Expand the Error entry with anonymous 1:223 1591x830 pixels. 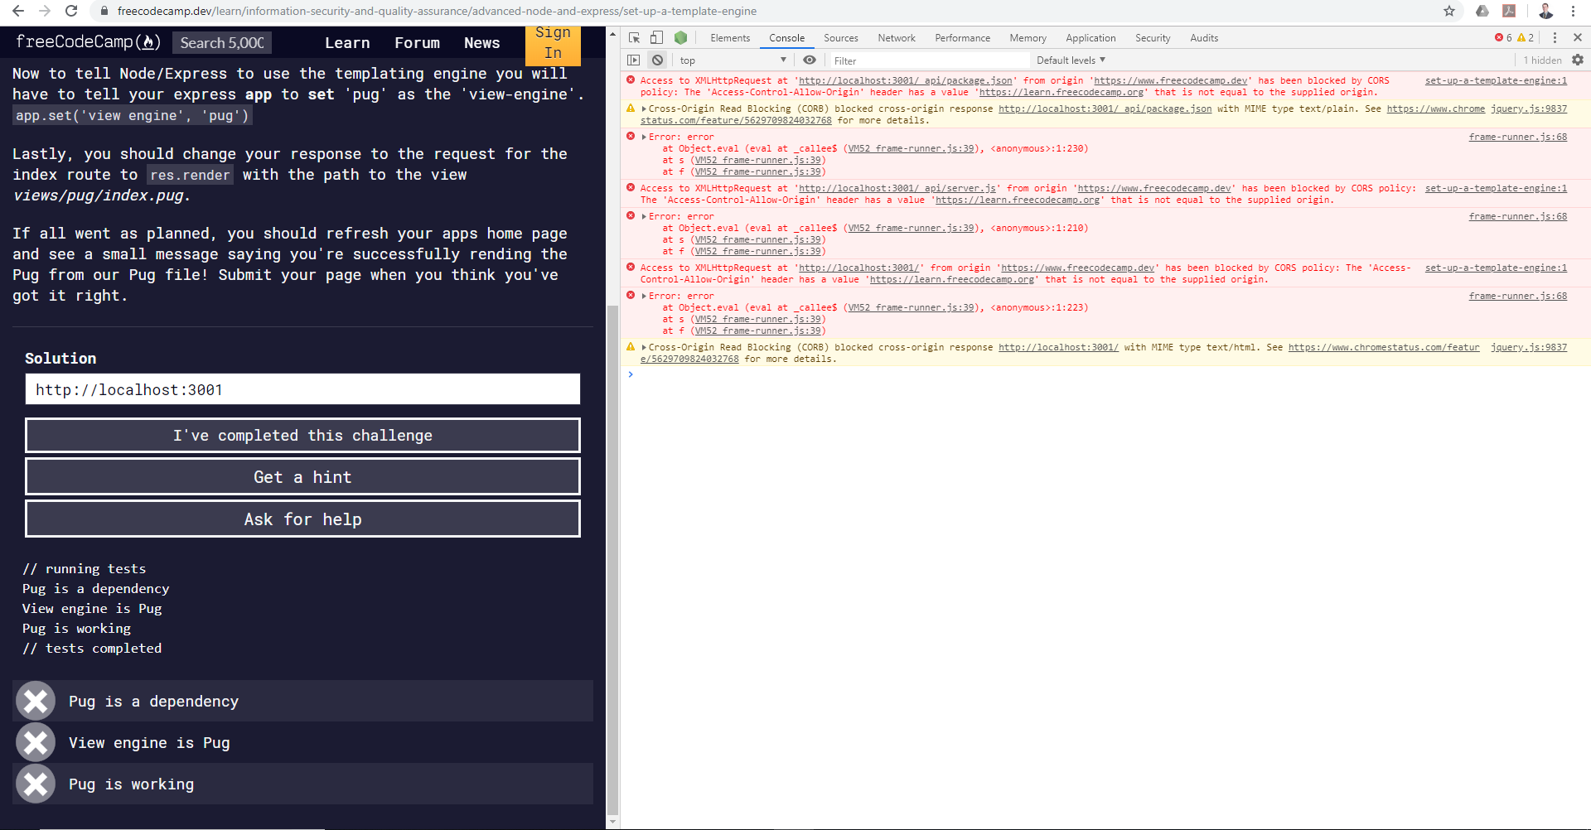644,296
